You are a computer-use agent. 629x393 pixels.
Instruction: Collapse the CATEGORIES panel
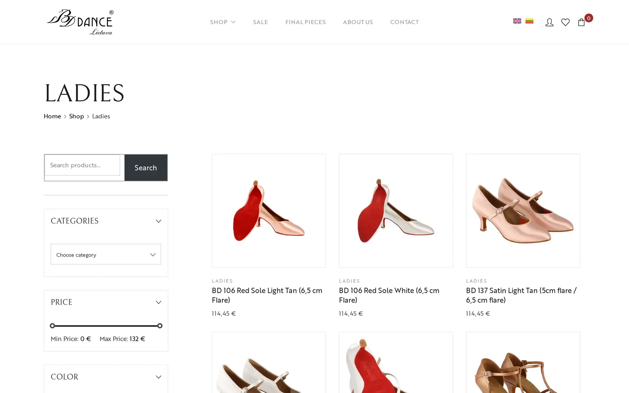[x=158, y=221]
